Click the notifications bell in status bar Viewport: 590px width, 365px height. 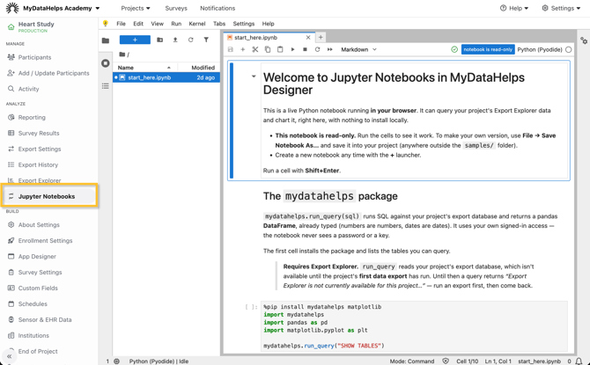pos(579,361)
